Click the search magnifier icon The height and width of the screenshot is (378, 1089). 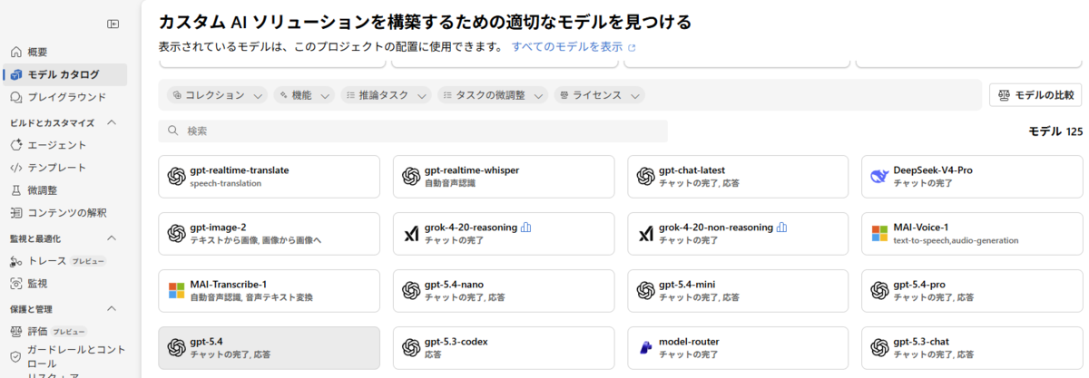[x=172, y=131]
